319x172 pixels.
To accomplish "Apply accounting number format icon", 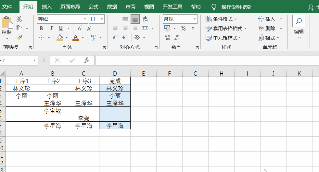I will 167,28.
